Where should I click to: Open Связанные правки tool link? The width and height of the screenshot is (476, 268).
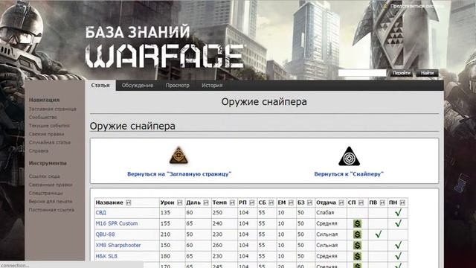tap(51, 185)
